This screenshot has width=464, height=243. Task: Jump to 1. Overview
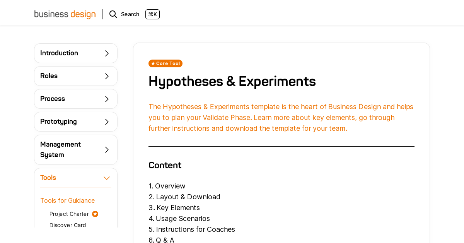coord(167,186)
